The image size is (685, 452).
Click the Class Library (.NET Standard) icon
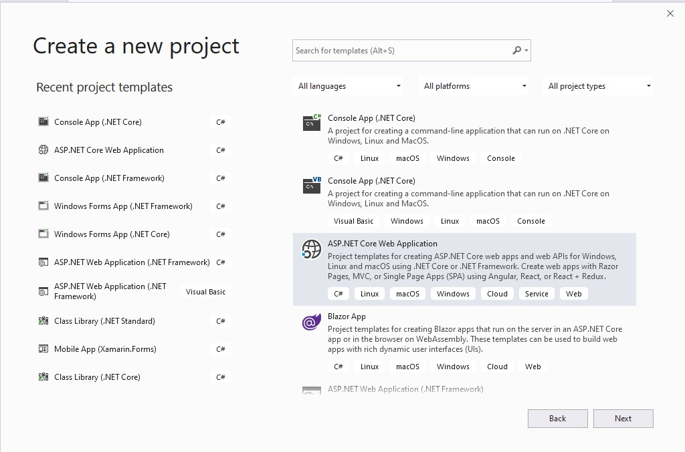click(42, 320)
